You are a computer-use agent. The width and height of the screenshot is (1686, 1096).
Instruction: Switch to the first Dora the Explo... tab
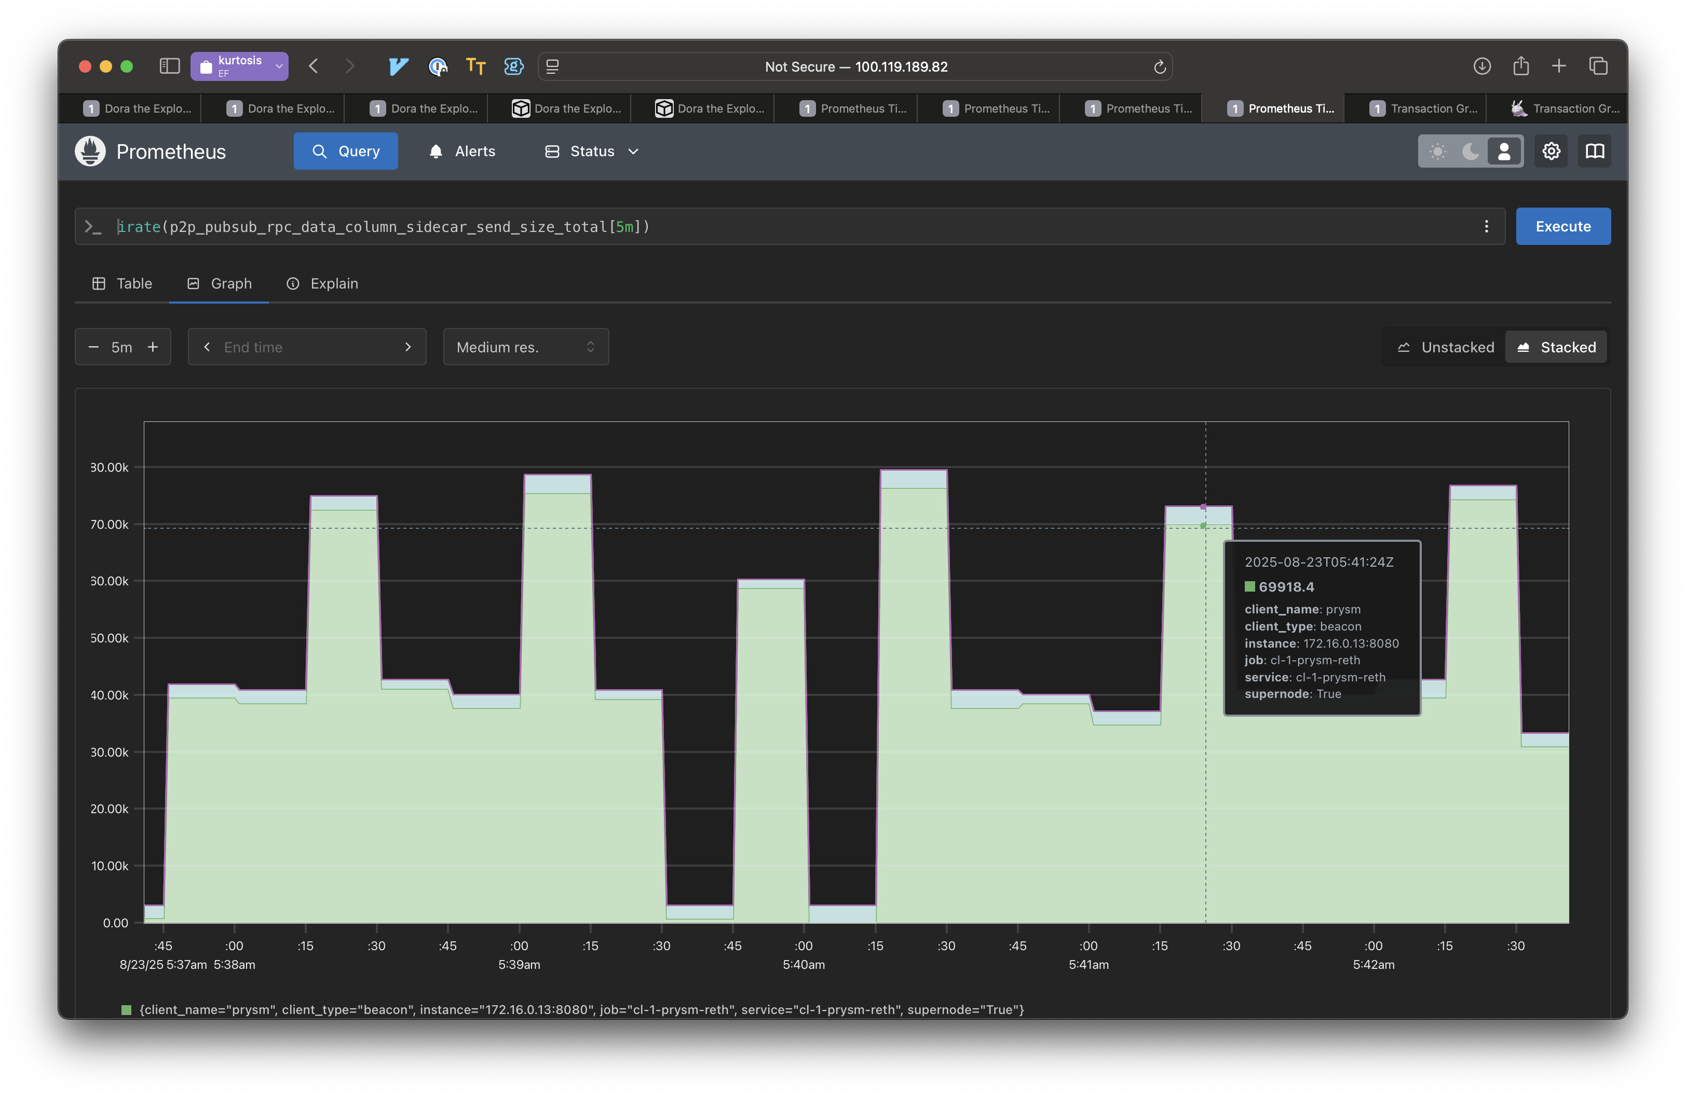137,108
